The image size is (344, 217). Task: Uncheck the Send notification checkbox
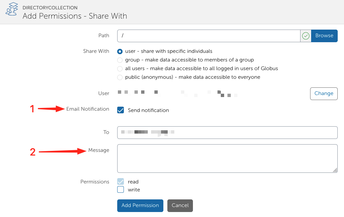click(x=121, y=110)
